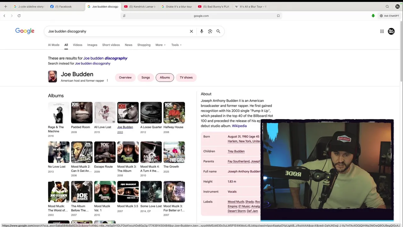
Task: Switch to It's All a Blur Tour Wikipedia tab
Action: coord(251,6)
